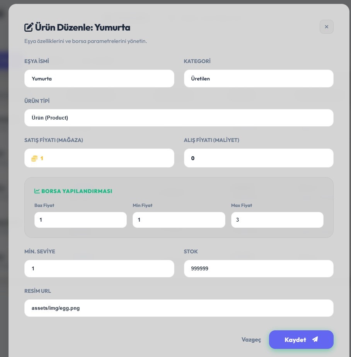Screen dimensions: 351x357
Task: Save changes with the Kaydet button
Action: coord(301,340)
